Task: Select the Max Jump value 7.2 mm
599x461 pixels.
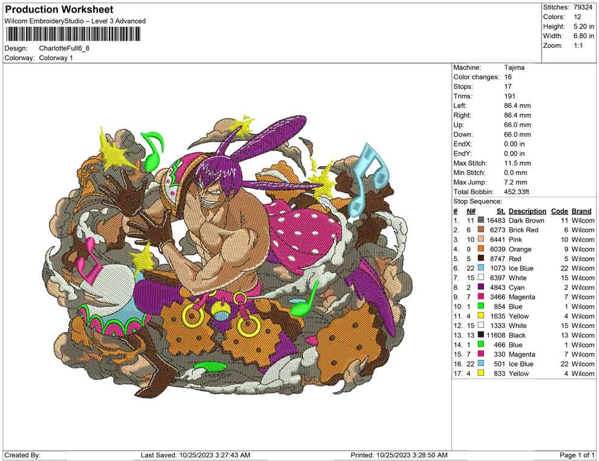Action: pyautogui.click(x=516, y=182)
